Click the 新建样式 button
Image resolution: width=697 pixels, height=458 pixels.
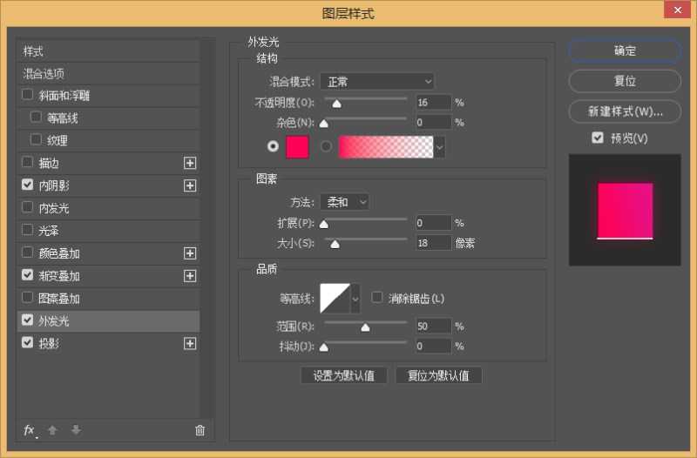click(x=624, y=111)
